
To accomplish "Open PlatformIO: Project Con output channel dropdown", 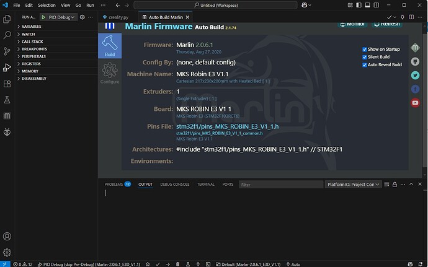I will point(353,185).
